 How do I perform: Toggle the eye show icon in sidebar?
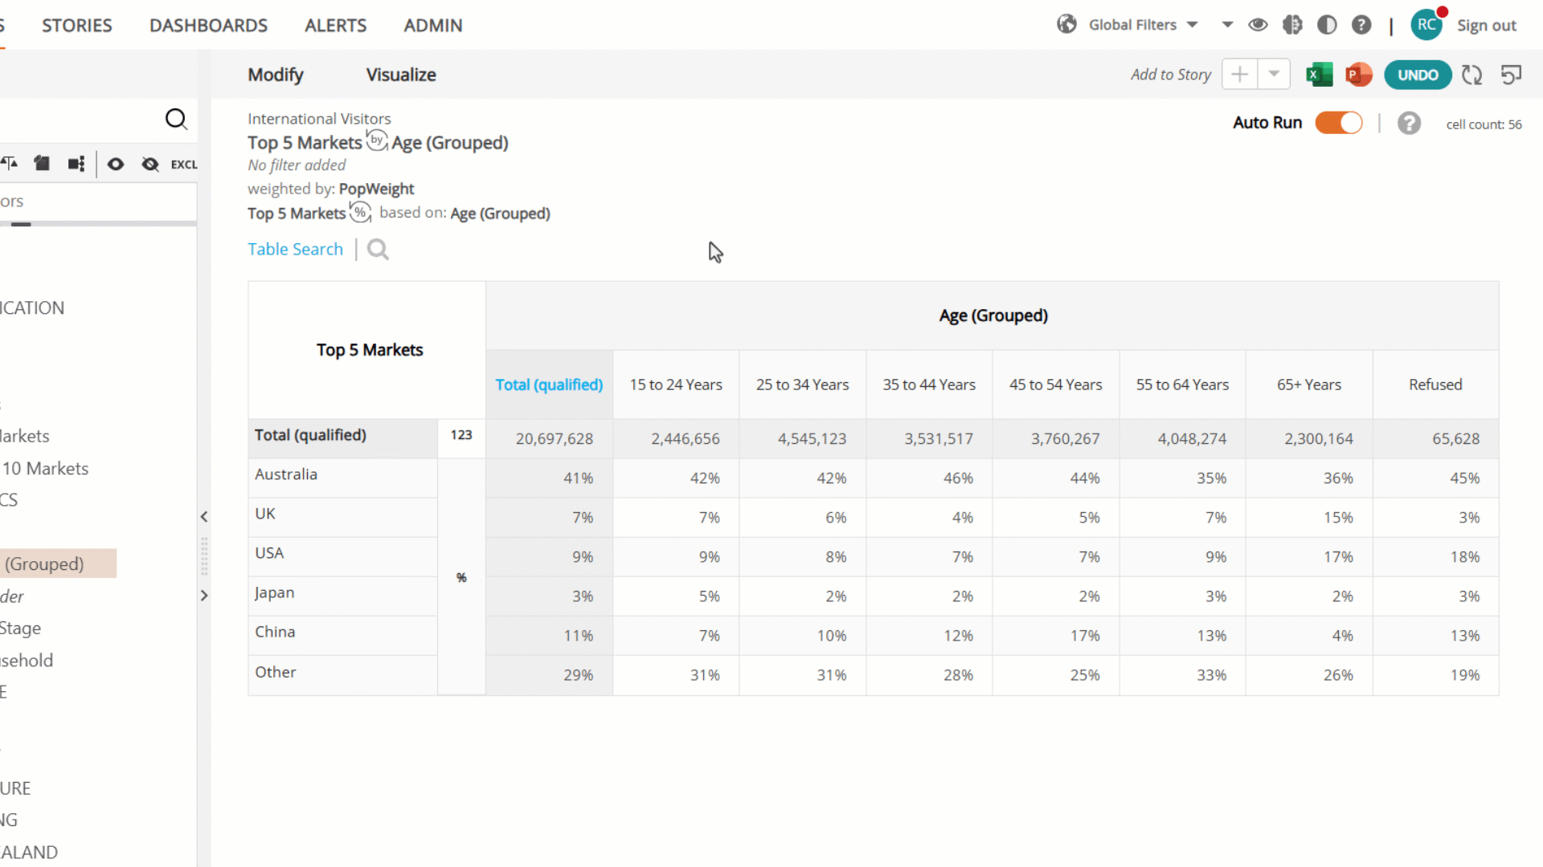tap(116, 165)
